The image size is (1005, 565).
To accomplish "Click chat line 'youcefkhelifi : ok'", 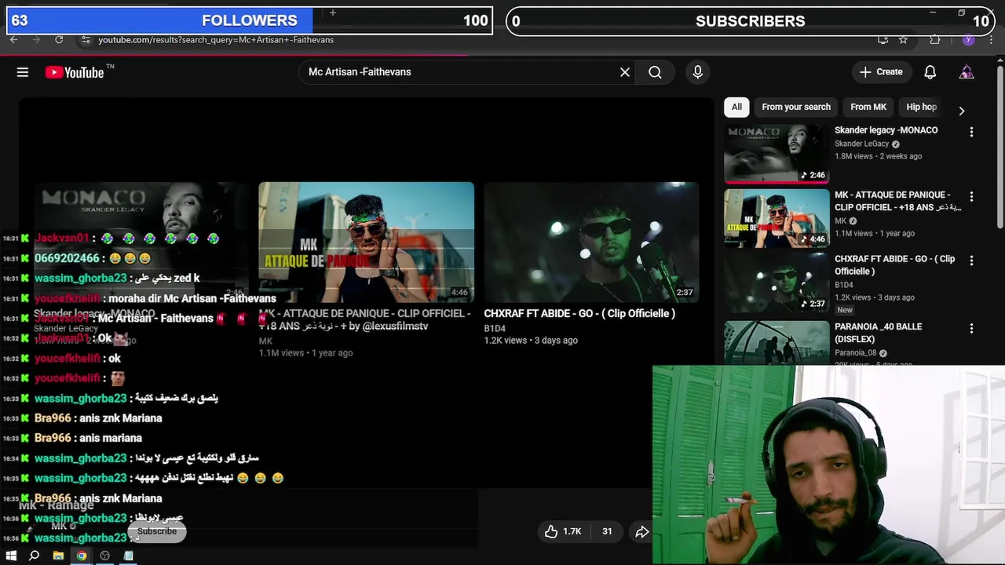I will click(78, 359).
